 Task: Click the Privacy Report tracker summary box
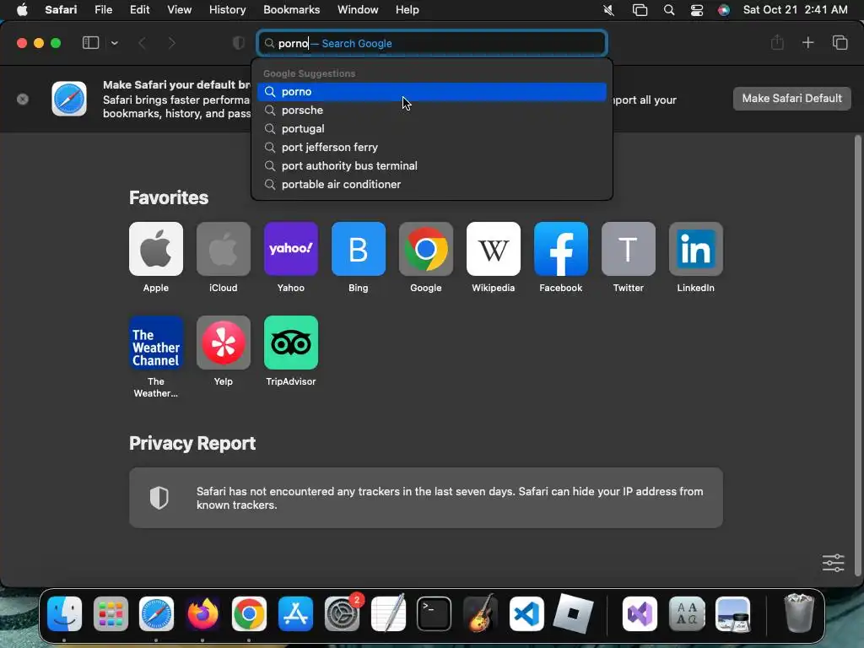click(x=426, y=498)
